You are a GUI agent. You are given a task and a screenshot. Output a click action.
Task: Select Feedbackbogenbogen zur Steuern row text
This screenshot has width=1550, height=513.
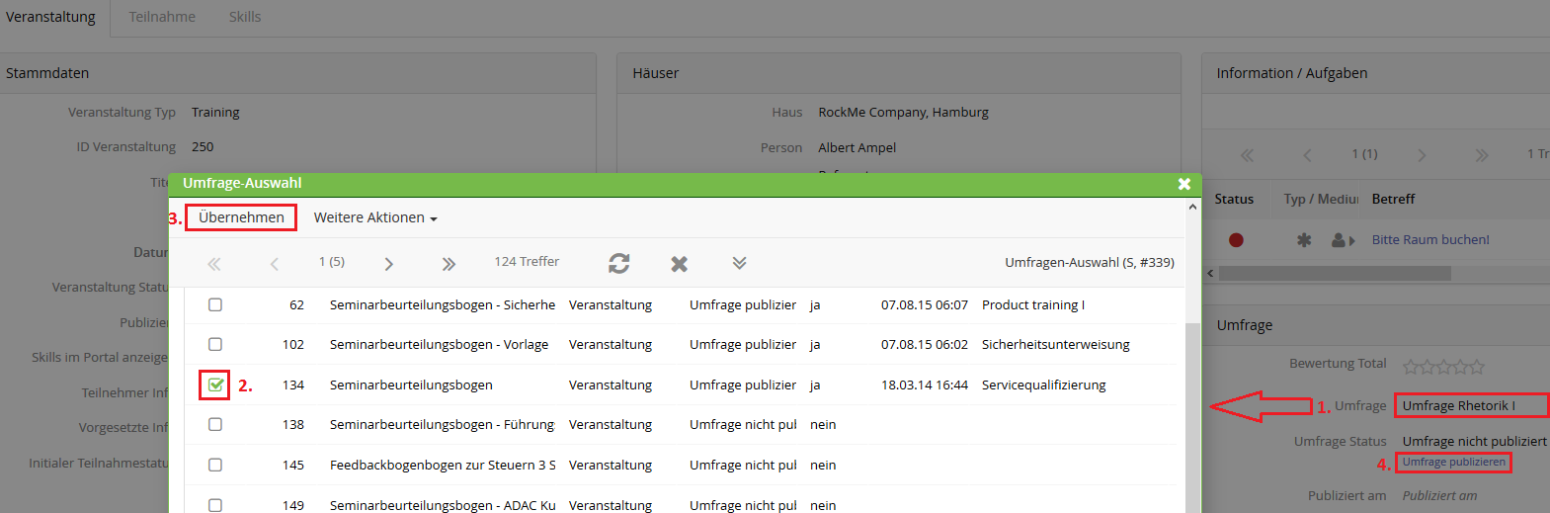(x=443, y=465)
